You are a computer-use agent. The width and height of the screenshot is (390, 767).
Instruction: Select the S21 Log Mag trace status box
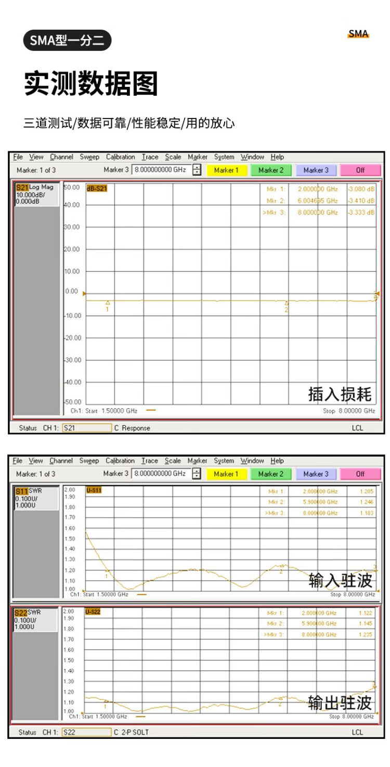(36, 194)
